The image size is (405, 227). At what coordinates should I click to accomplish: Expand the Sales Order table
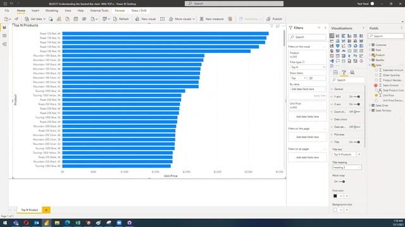click(370, 105)
